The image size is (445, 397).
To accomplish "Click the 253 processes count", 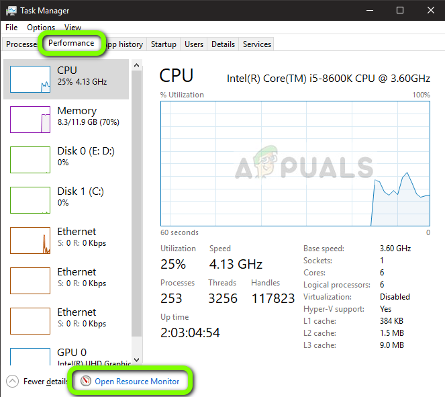I will click(171, 298).
